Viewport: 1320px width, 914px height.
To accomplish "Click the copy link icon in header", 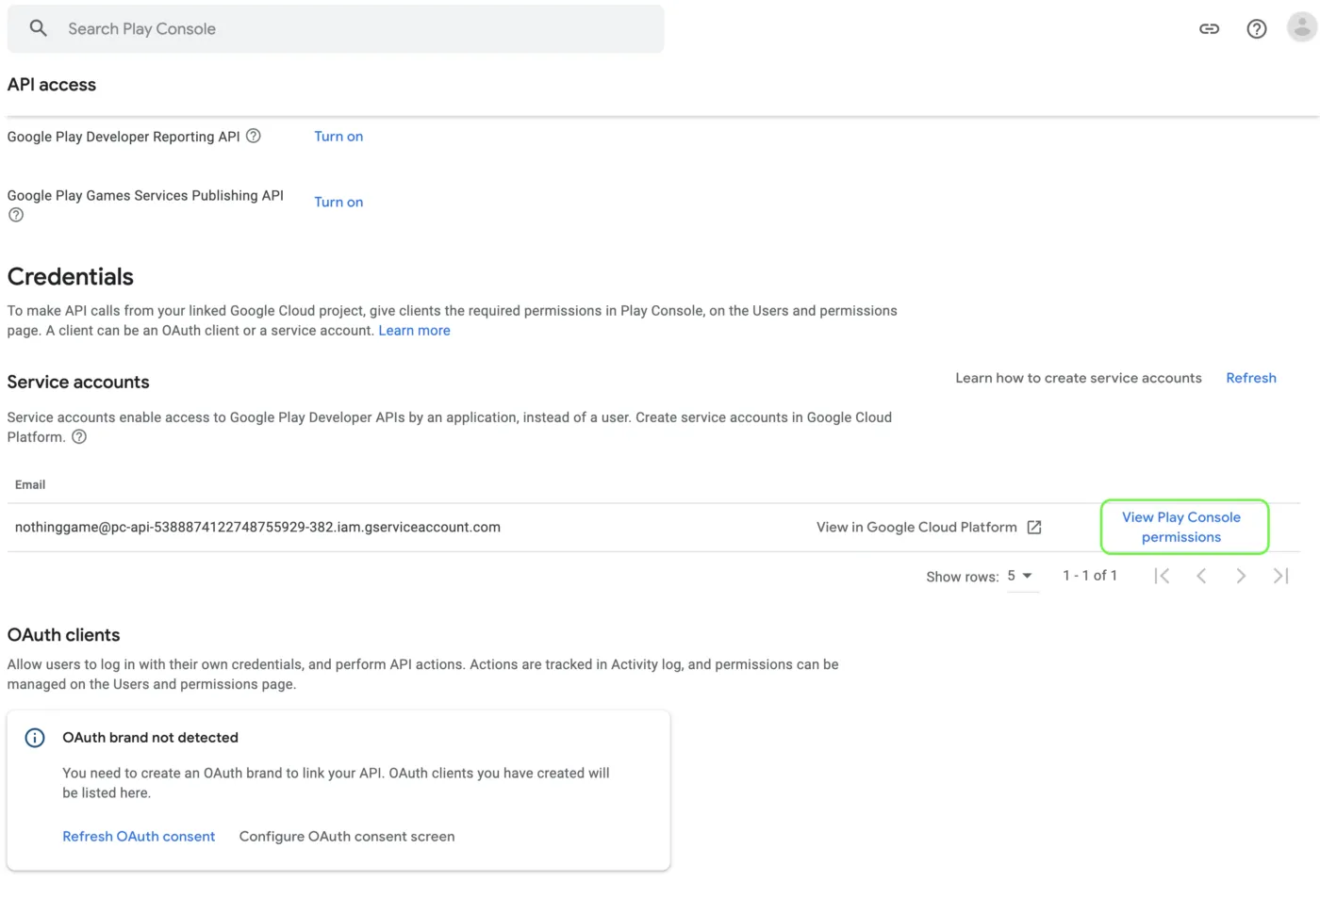I will pos(1209,29).
